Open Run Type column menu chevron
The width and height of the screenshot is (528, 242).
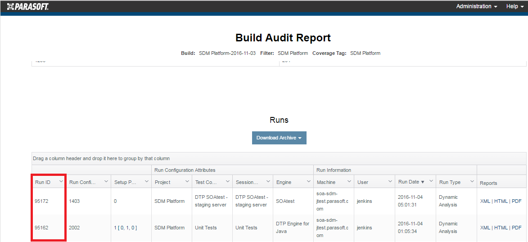[471, 181]
